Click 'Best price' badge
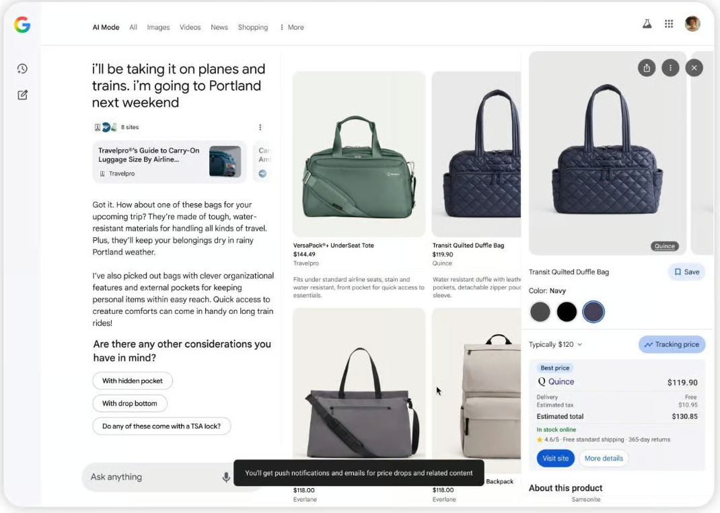The image size is (720, 513). pyautogui.click(x=554, y=368)
